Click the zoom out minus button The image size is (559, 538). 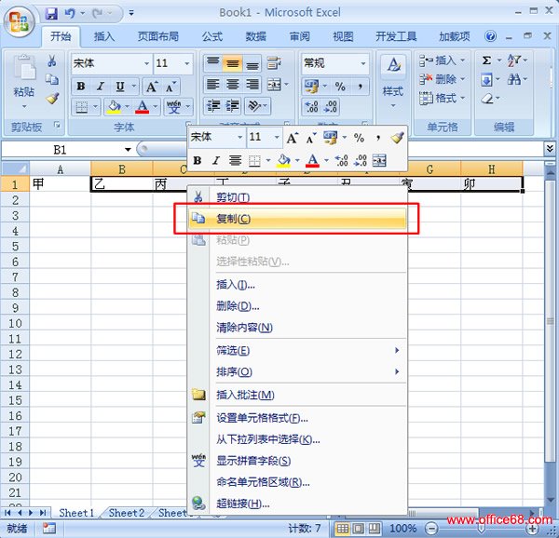(x=431, y=528)
